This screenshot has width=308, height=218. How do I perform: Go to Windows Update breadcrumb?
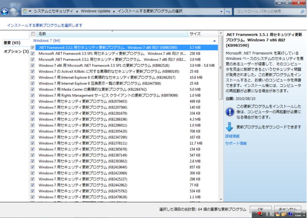[x=96, y=11]
